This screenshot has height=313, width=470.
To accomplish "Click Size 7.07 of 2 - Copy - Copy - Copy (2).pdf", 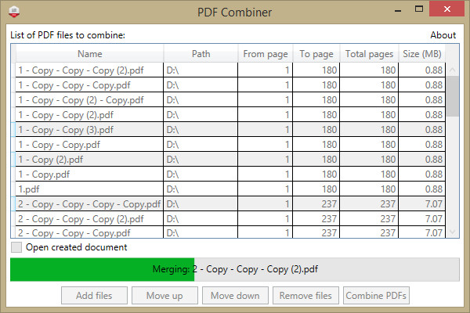I will tap(421, 218).
